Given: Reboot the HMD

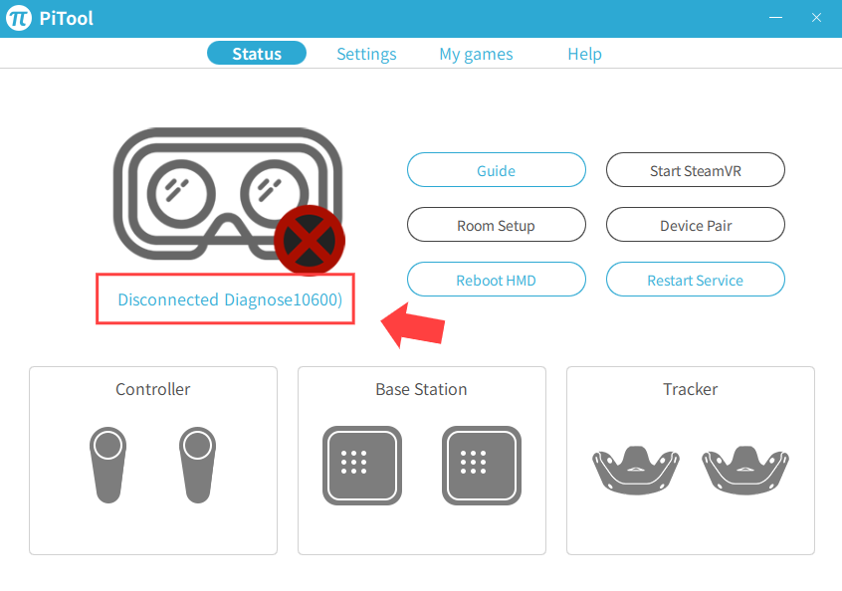Looking at the screenshot, I should pyautogui.click(x=497, y=280).
